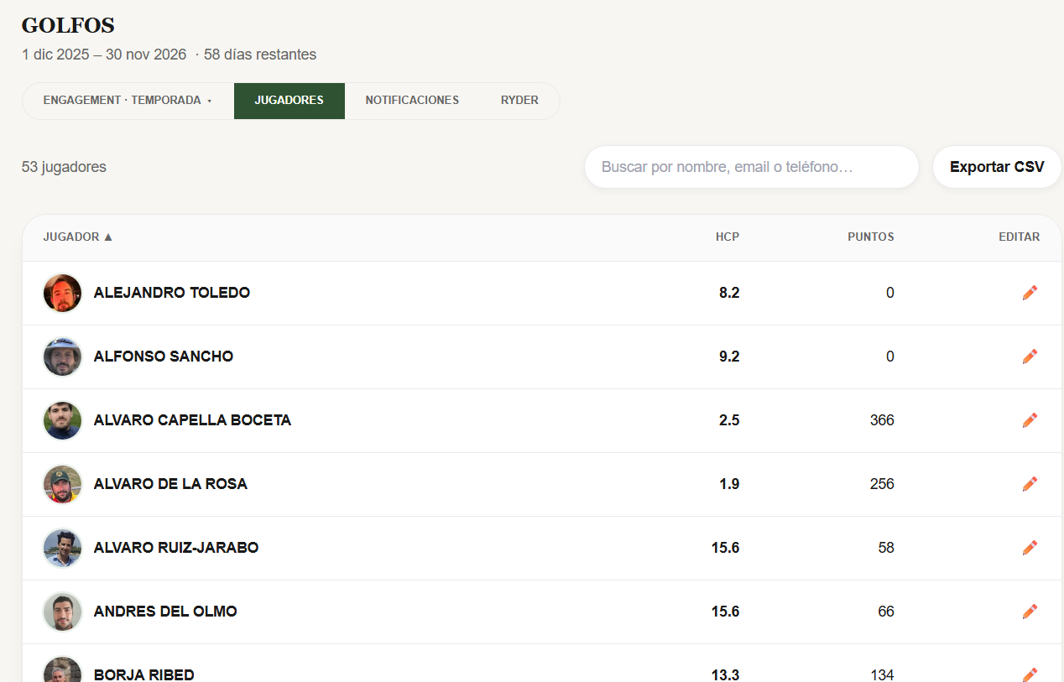This screenshot has width=1064, height=682.
Task: Click handicap value 8.2
Action: coord(729,293)
